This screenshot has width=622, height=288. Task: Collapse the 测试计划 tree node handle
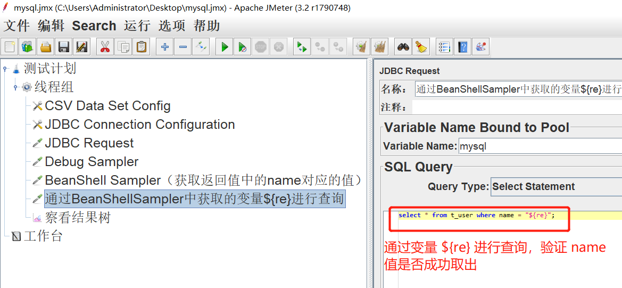coord(5,69)
